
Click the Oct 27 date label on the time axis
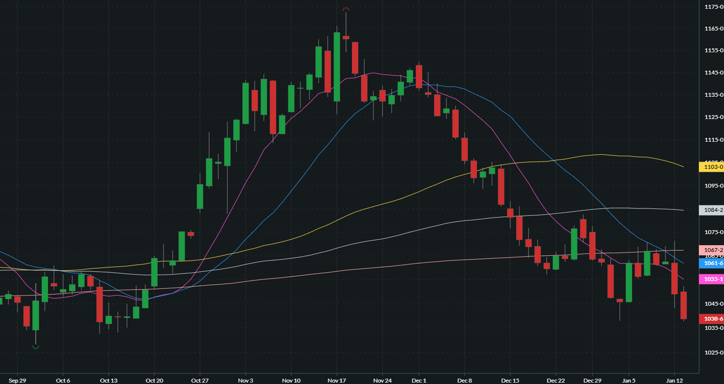199,381
